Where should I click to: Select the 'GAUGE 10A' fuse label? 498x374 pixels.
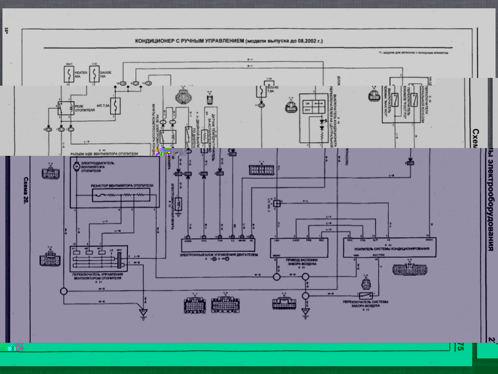(106, 75)
